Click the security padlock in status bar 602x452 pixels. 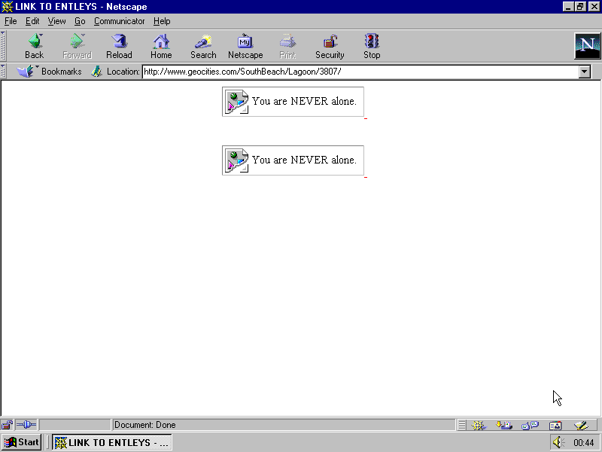[8, 425]
